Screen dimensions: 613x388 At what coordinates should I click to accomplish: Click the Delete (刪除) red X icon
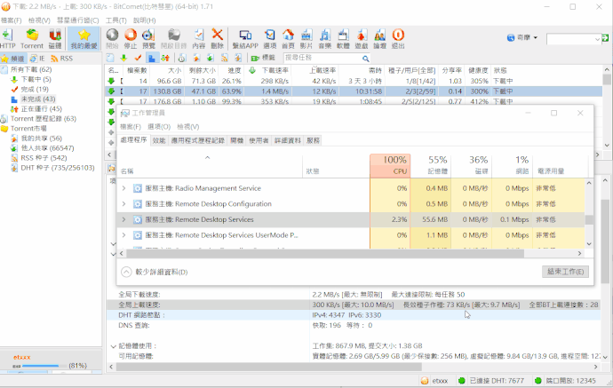point(217,39)
